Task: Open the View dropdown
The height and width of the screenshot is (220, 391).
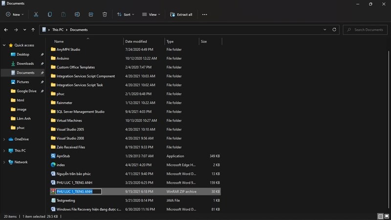Action: (x=151, y=15)
